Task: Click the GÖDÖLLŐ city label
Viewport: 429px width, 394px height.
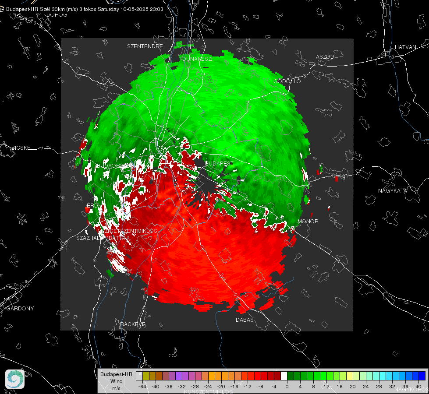Action: click(287, 81)
